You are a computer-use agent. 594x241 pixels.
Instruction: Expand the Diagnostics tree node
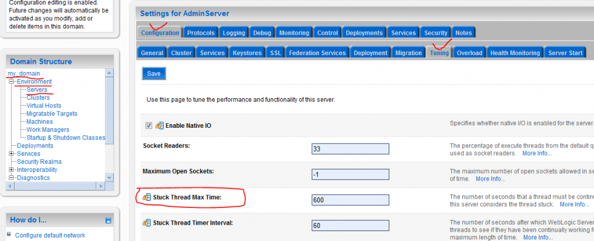[x=12, y=178]
